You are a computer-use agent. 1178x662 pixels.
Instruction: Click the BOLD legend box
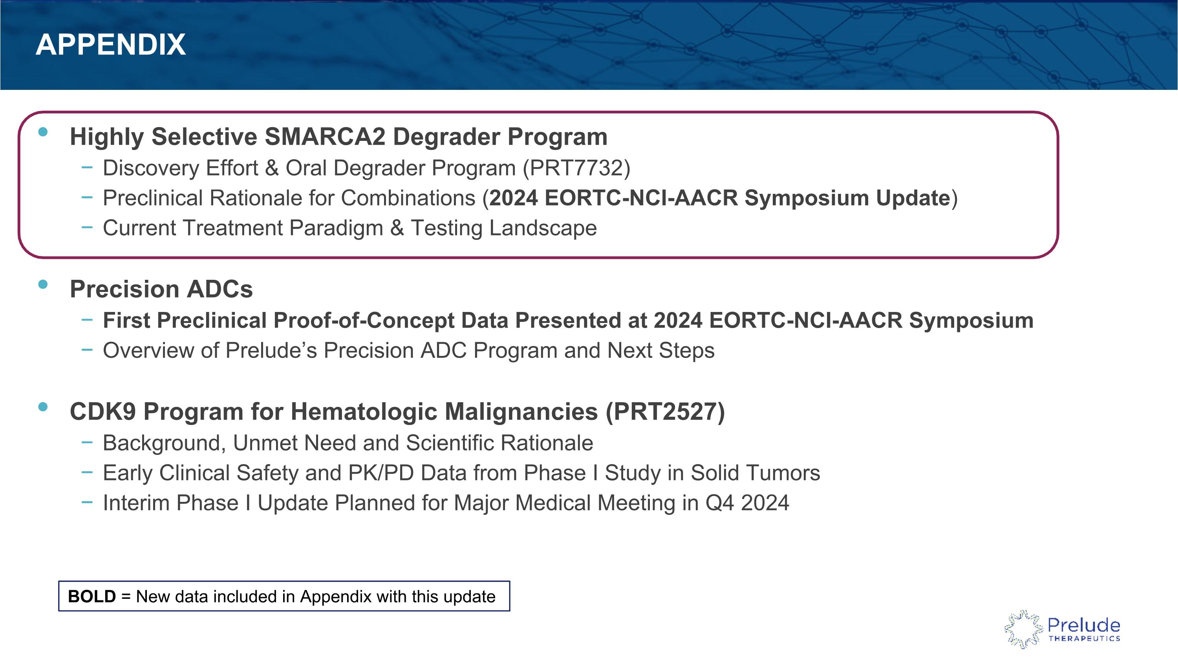[284, 596]
